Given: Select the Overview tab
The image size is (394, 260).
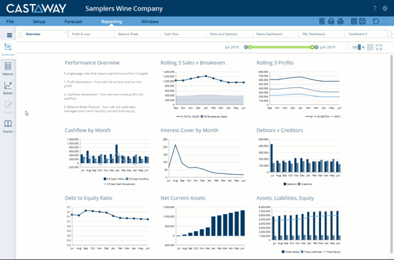Looking at the screenshot, I should click(45, 34).
